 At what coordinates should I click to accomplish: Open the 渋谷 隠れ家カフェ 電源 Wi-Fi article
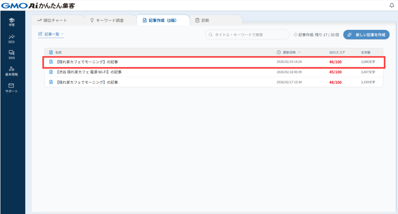[89, 72]
